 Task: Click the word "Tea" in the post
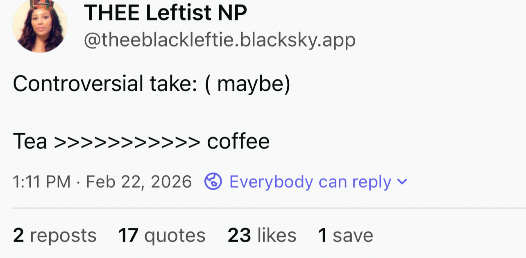(x=30, y=142)
